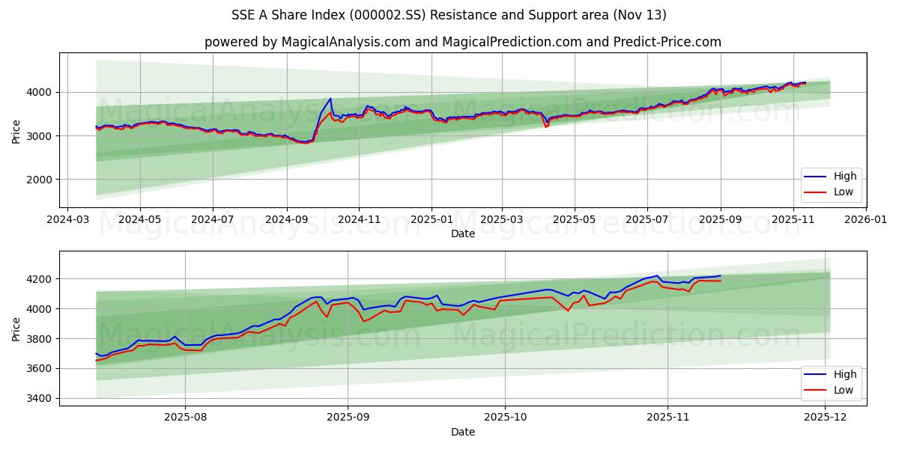The height and width of the screenshot is (449, 899).
Task: Click the Date axis label on bottom chart
Action: tap(463, 432)
